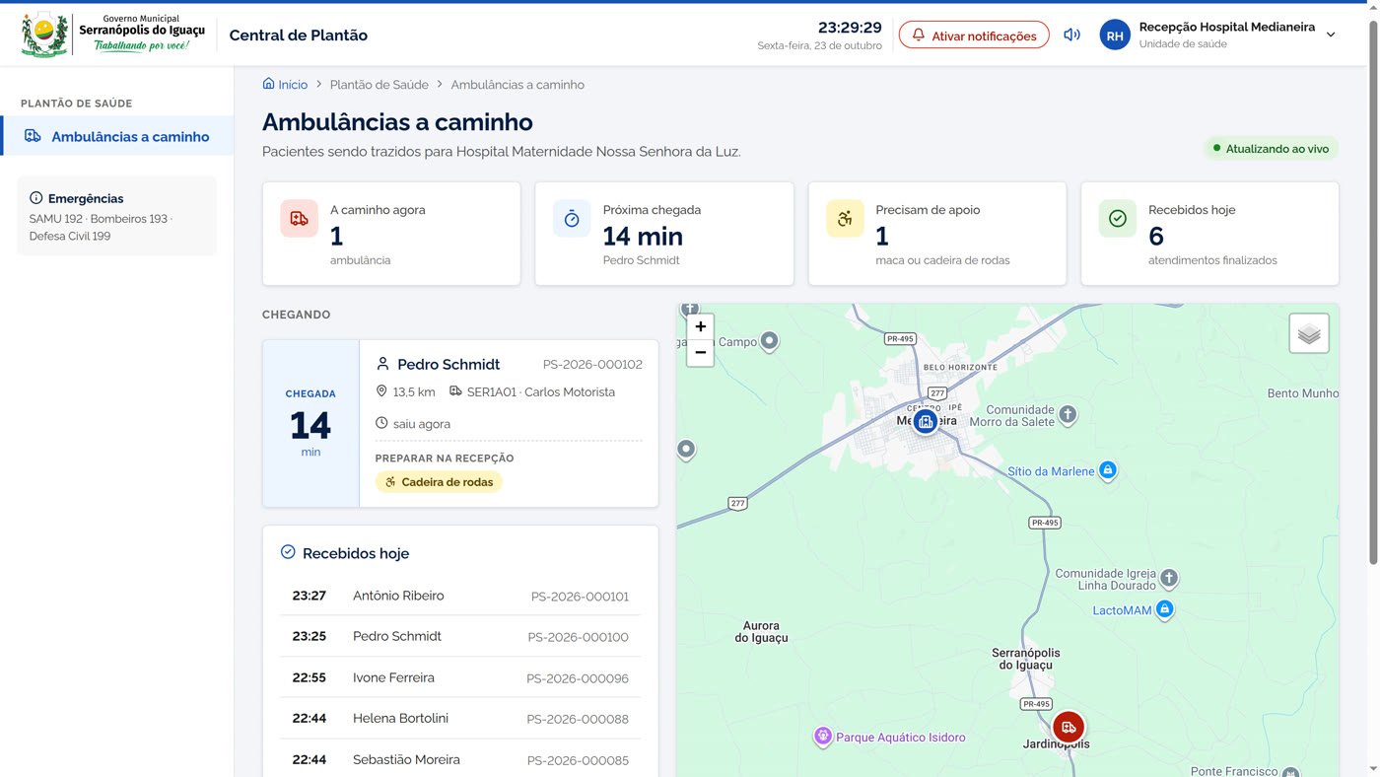Image resolution: width=1380 pixels, height=777 pixels.
Task: Click the Recebidos hoje list heading check icon
Action: click(x=288, y=552)
